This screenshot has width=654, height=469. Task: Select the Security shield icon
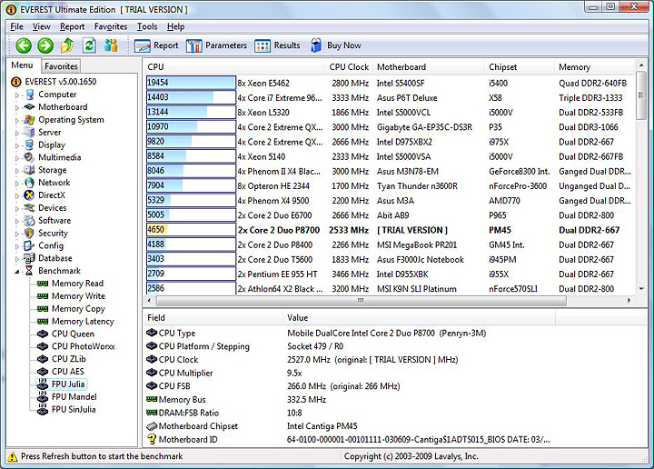[29, 233]
